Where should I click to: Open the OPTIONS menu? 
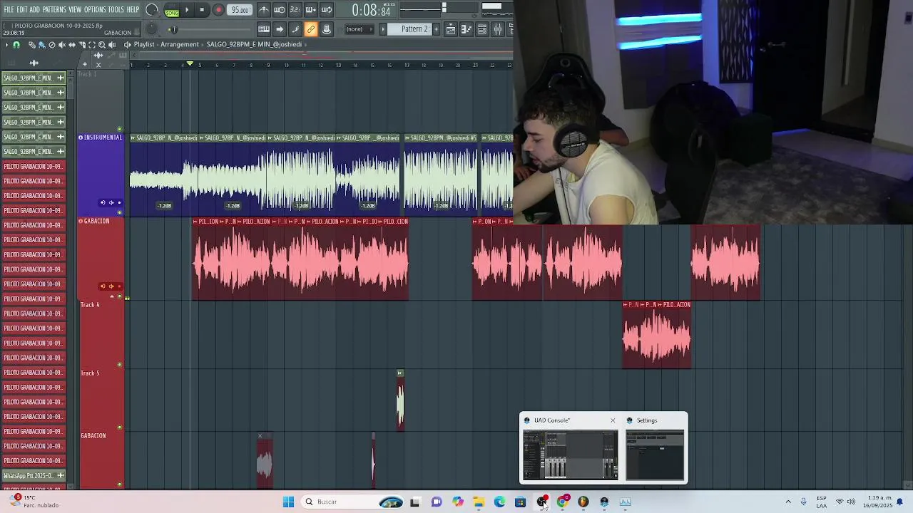95,9
